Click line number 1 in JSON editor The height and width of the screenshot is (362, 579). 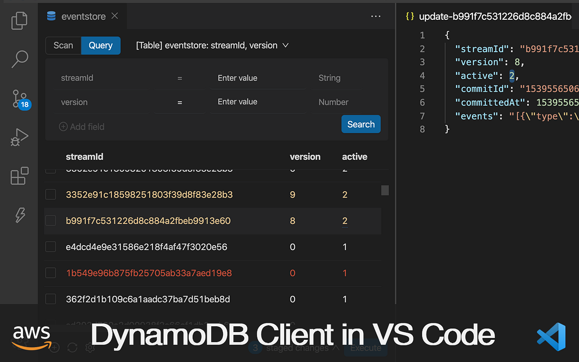click(x=422, y=35)
